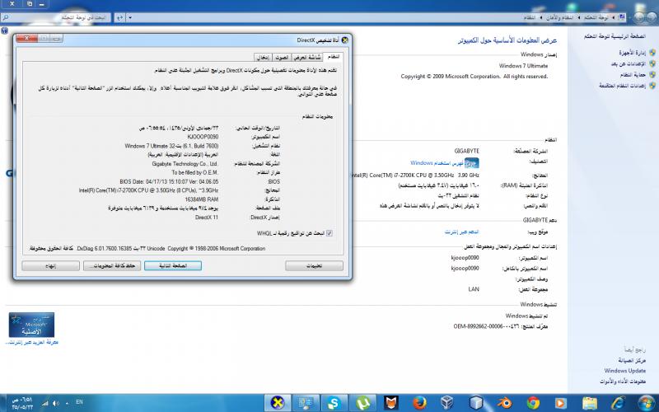Open the orange media player taskbar icon
The width and height of the screenshot is (659, 412).
(561, 403)
